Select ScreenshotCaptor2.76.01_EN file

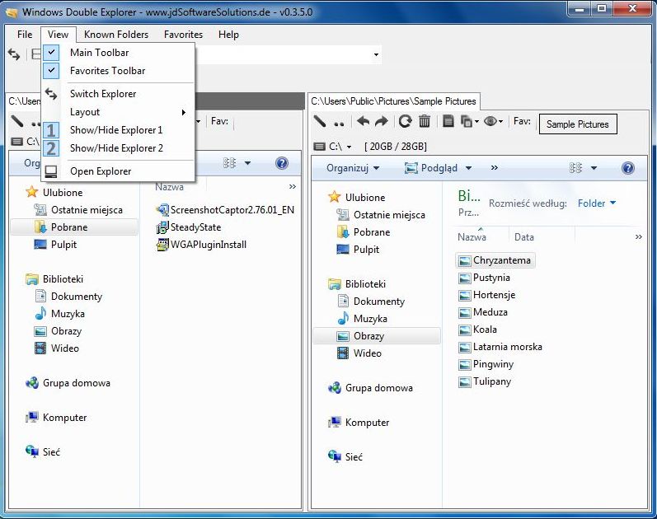[x=225, y=210]
